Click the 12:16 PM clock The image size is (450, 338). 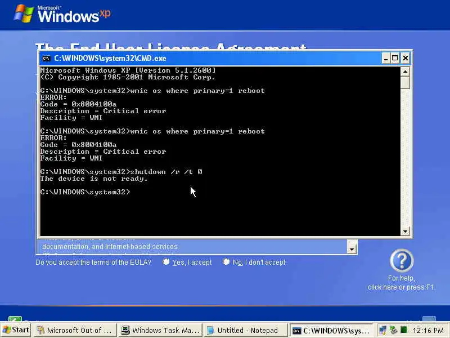[428, 331]
